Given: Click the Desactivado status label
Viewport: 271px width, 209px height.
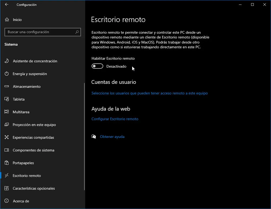Looking at the screenshot, I should click(116, 66).
